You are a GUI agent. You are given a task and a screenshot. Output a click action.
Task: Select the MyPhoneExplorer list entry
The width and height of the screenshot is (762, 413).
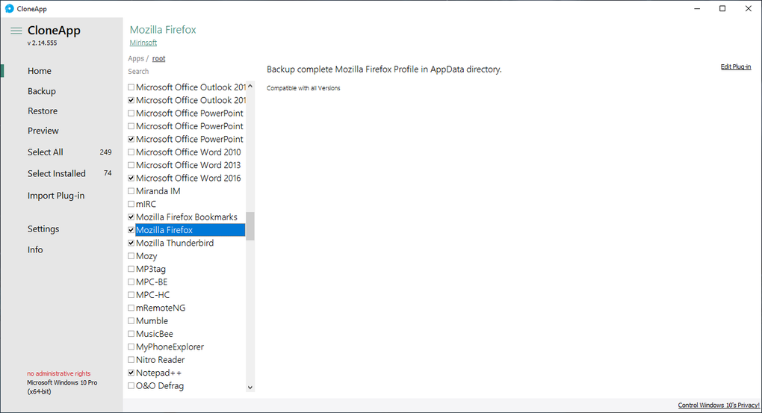pyautogui.click(x=170, y=347)
